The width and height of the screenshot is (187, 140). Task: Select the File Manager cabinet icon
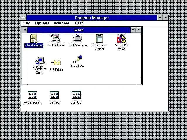coord(34,38)
